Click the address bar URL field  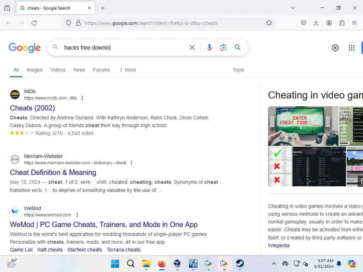pyautogui.click(x=151, y=23)
